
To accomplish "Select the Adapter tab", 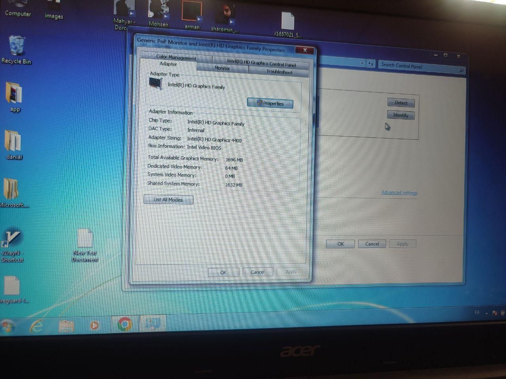I will pyautogui.click(x=168, y=64).
